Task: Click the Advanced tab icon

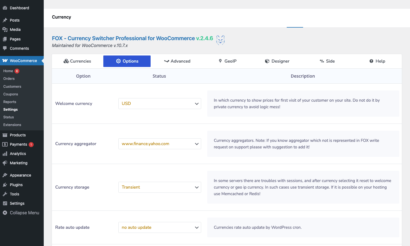Action: click(166, 61)
